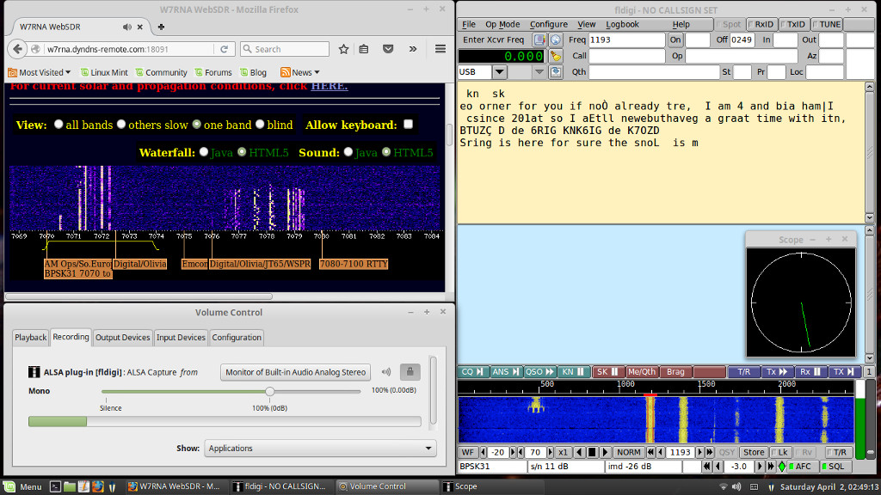881x495 pixels.
Task: Enable the Allow keyboard checkbox
Action: click(409, 125)
